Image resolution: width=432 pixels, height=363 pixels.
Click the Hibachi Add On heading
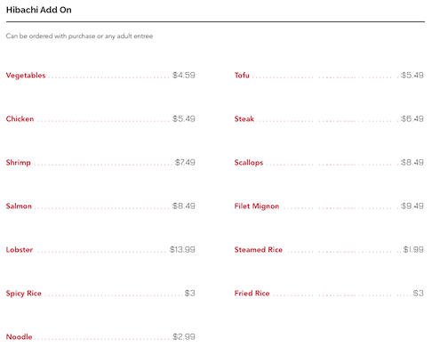pos(39,10)
